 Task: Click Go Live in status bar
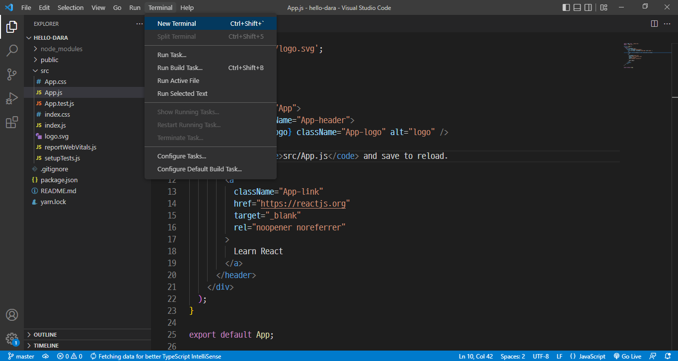[627, 356]
